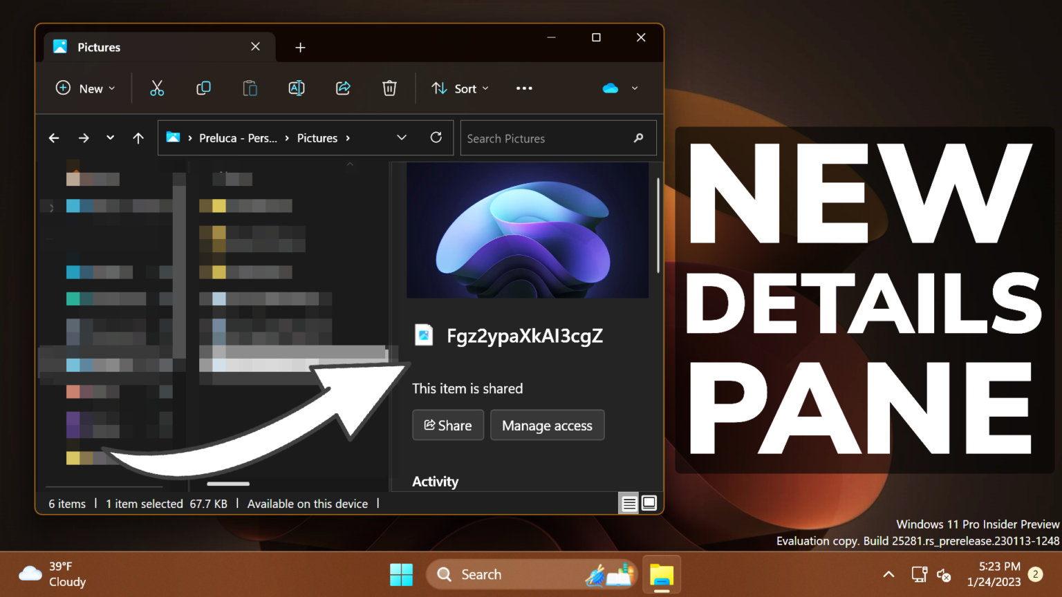The height and width of the screenshot is (597, 1062).
Task: Open OneDrive status via the cloud icon
Action: (x=609, y=88)
